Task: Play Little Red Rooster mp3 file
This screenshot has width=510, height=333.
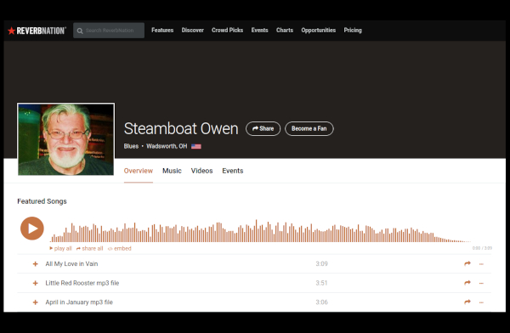Action: coord(82,283)
